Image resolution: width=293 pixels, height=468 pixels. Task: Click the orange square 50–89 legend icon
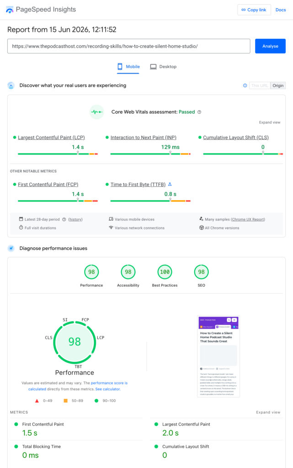[x=65, y=400]
